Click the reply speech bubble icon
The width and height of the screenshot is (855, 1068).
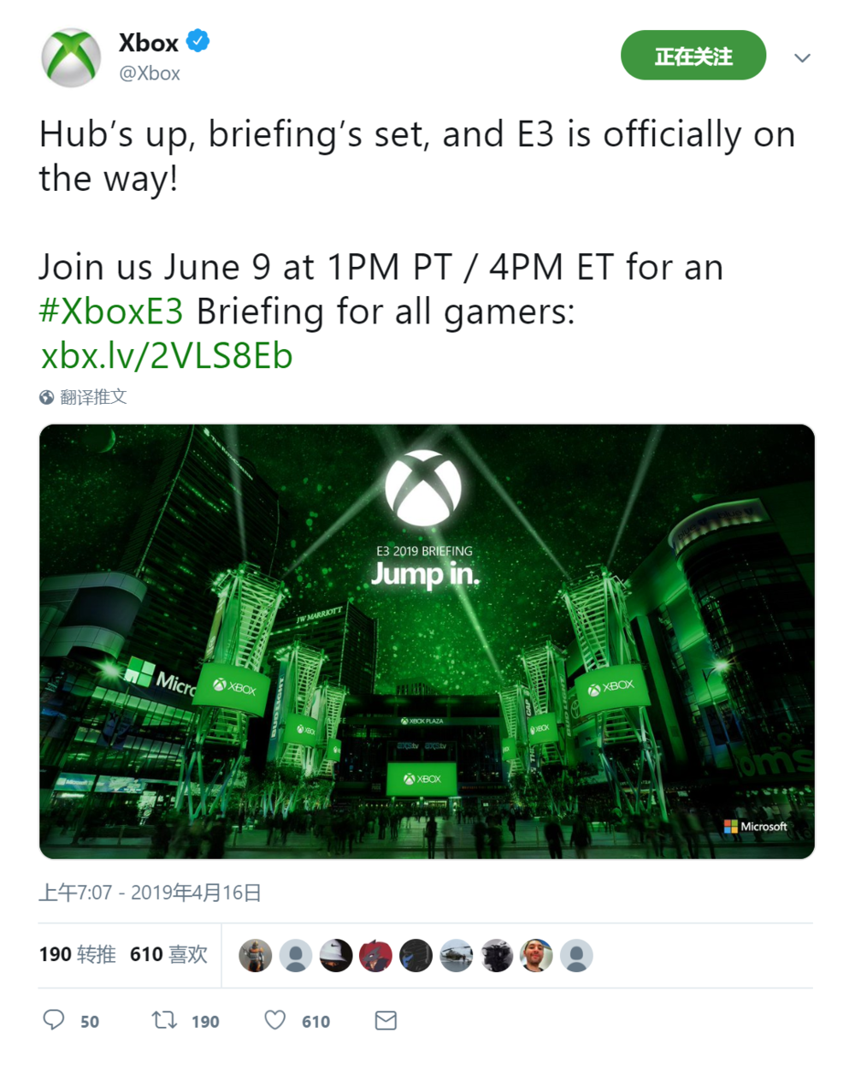(x=54, y=1019)
